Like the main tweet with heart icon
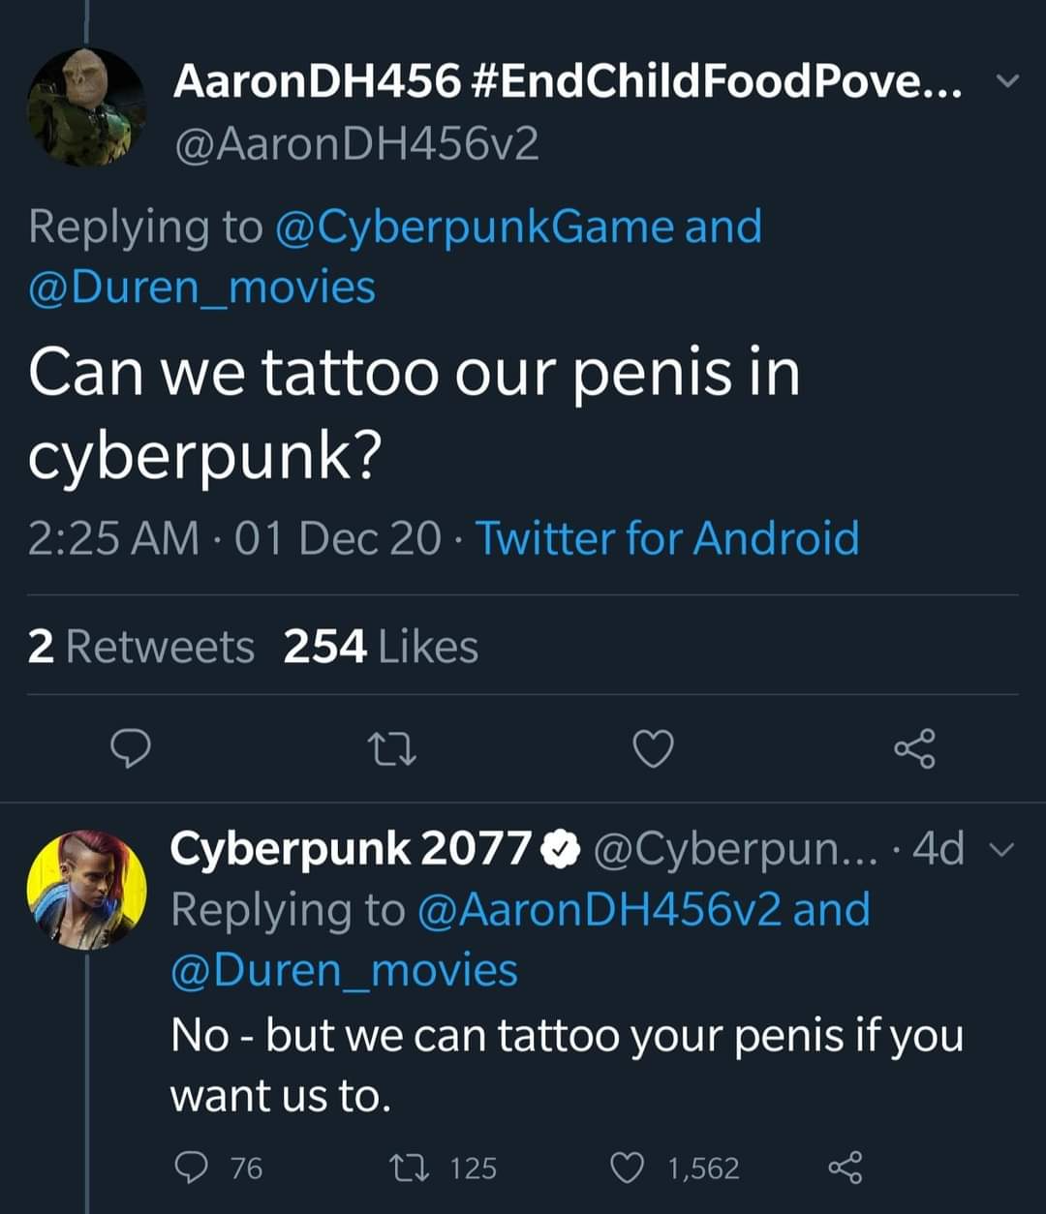Viewport: 1046px width, 1214px height. 654,748
